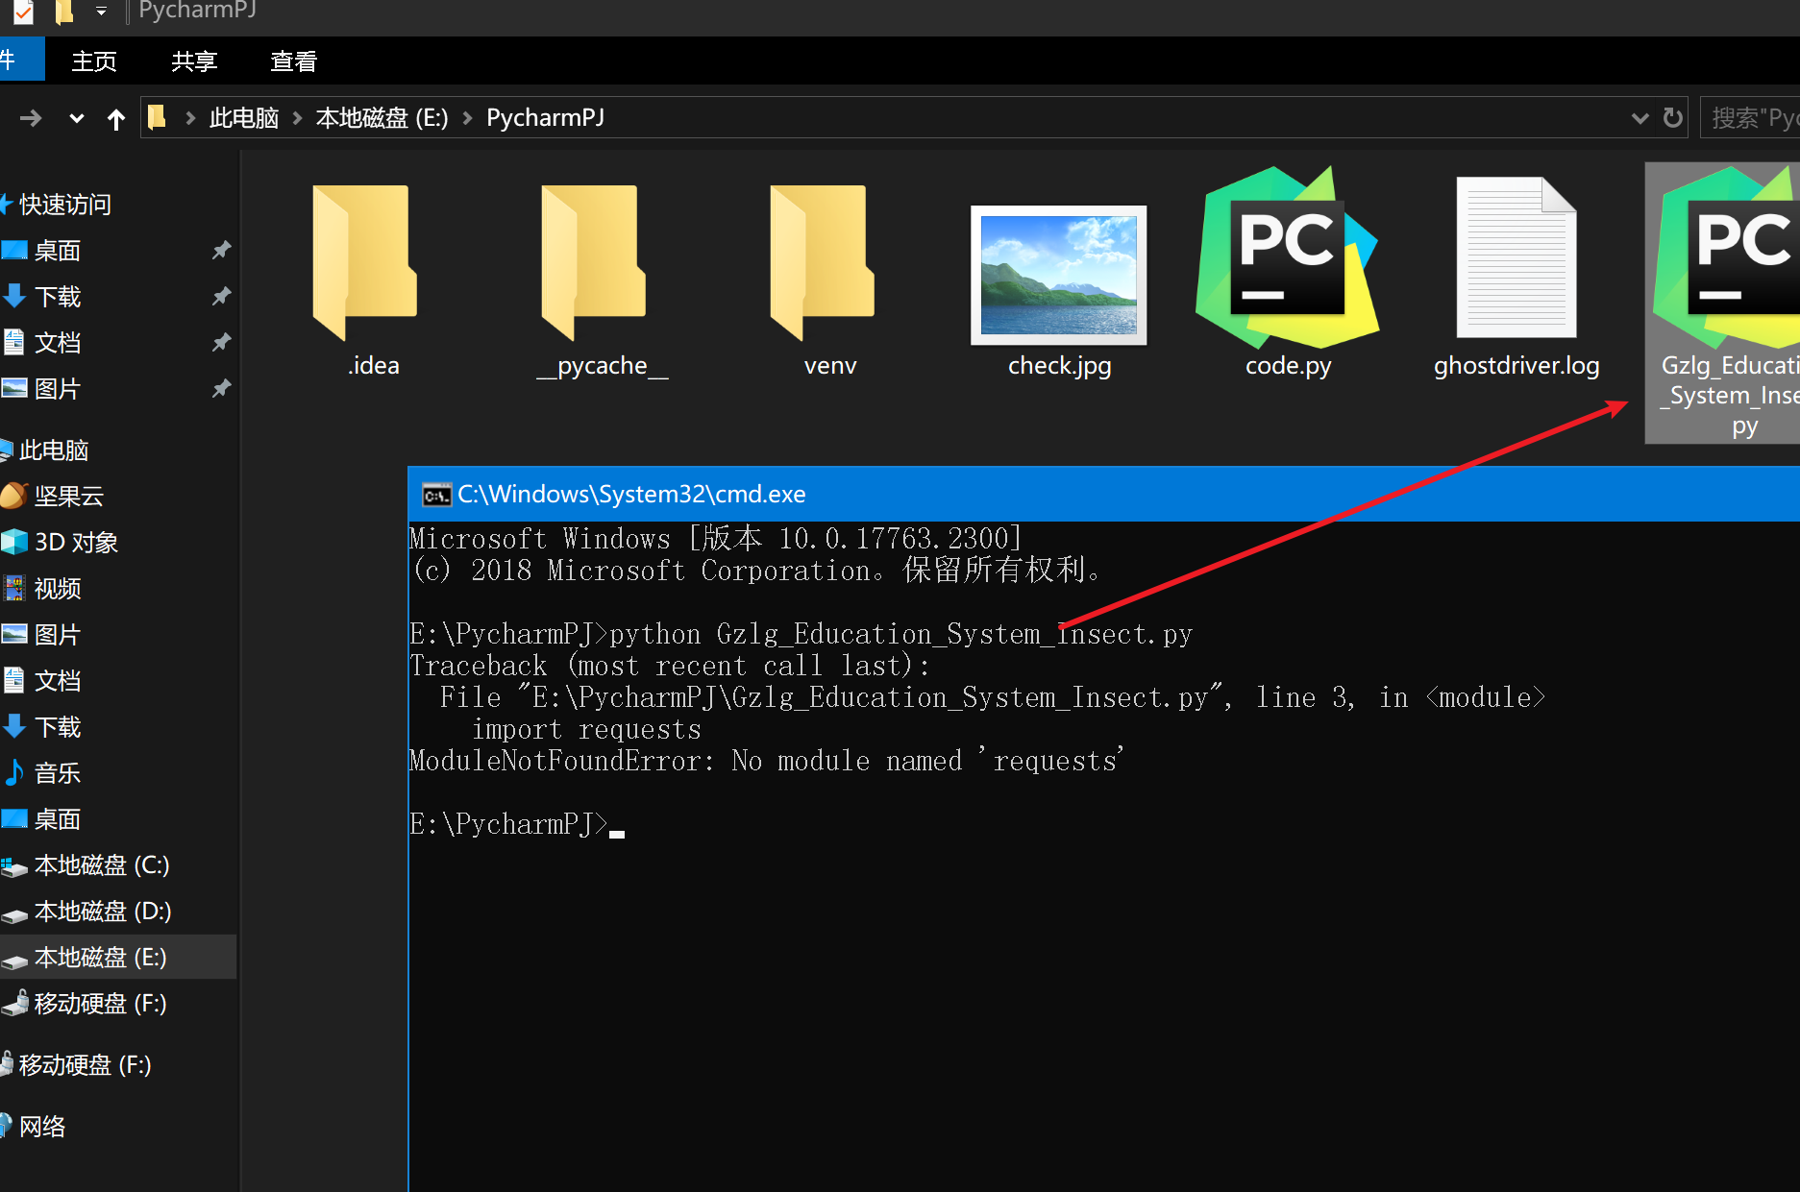The image size is (1800, 1192).
Task: Open 音乐 in the navigation pane
Action: point(58,773)
